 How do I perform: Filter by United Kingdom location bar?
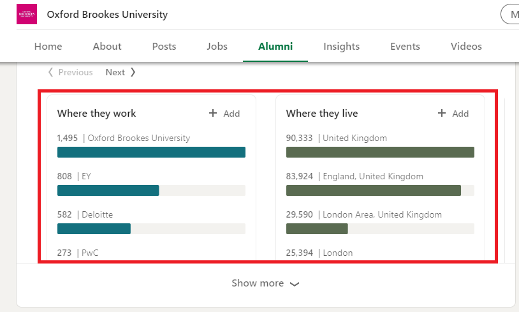380,152
